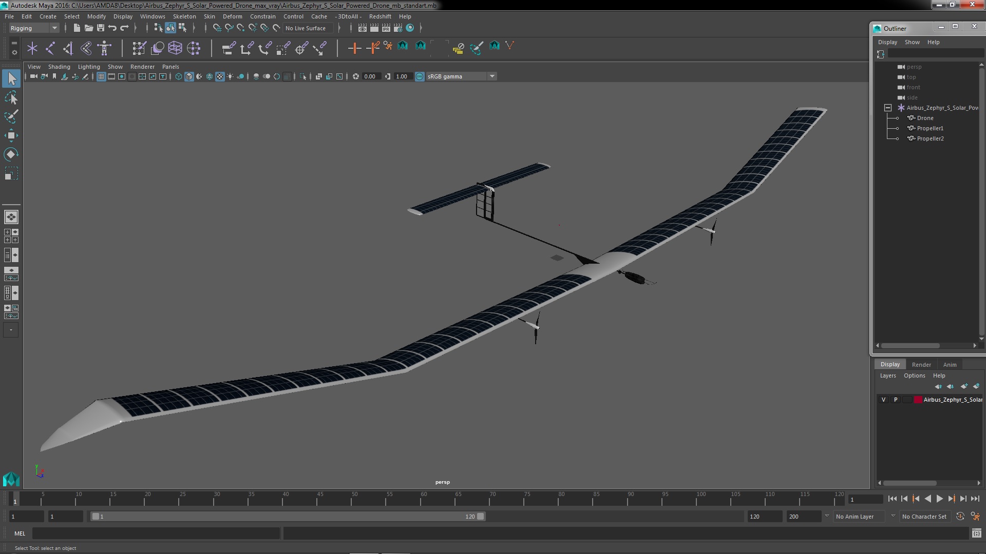Viewport: 986px width, 554px height.
Task: Click the No Live Surface field
Action: (x=308, y=28)
